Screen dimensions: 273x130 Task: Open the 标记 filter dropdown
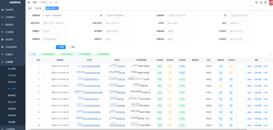(x=241, y=23)
